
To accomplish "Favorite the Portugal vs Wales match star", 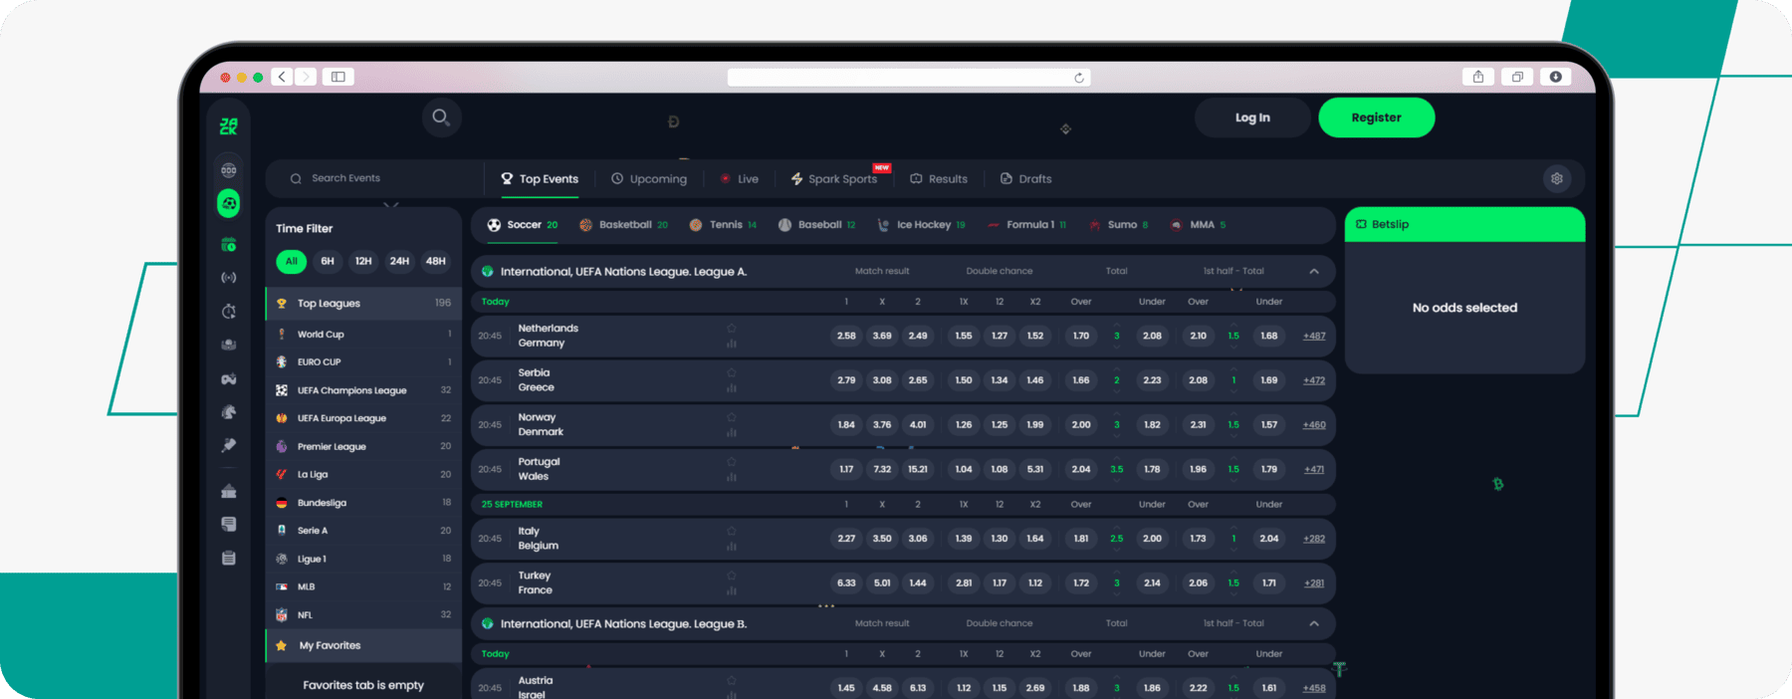I will tap(732, 461).
